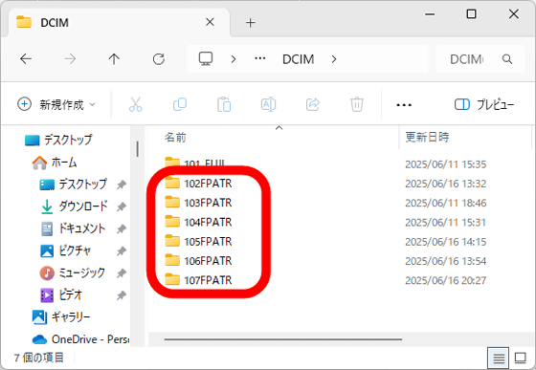Screen dimensions: 536x370
Task: Click the horizontal scrollbar in file list
Action: coord(282,339)
